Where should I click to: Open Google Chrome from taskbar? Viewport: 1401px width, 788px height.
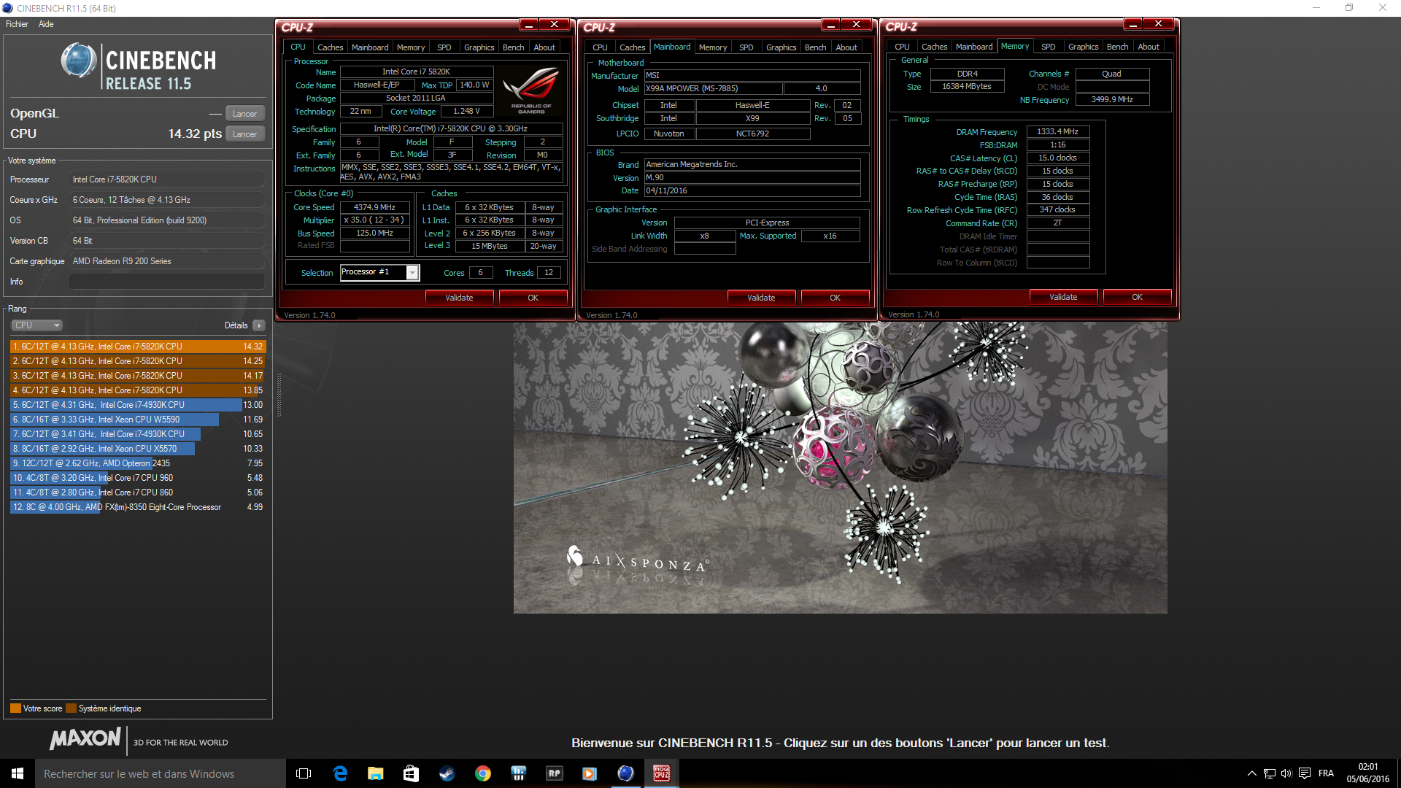(482, 773)
